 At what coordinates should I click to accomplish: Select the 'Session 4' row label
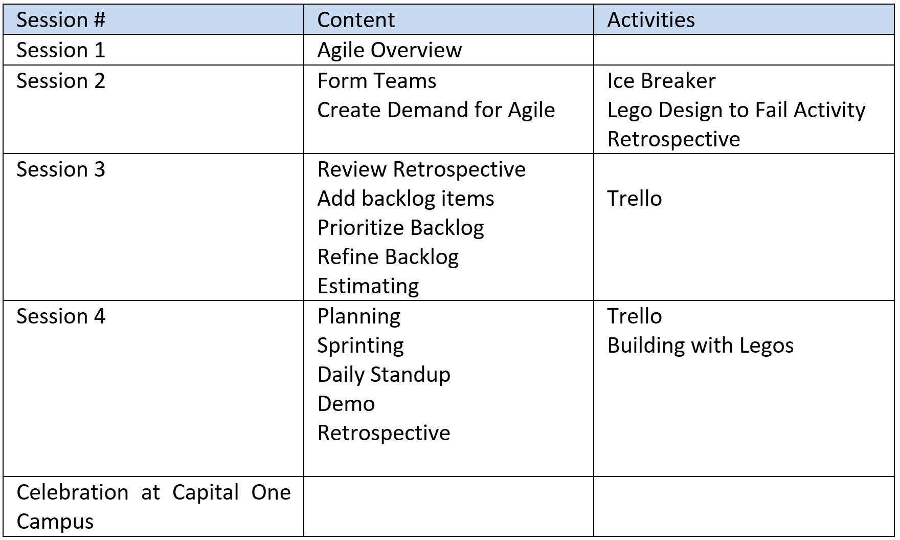pos(61,316)
